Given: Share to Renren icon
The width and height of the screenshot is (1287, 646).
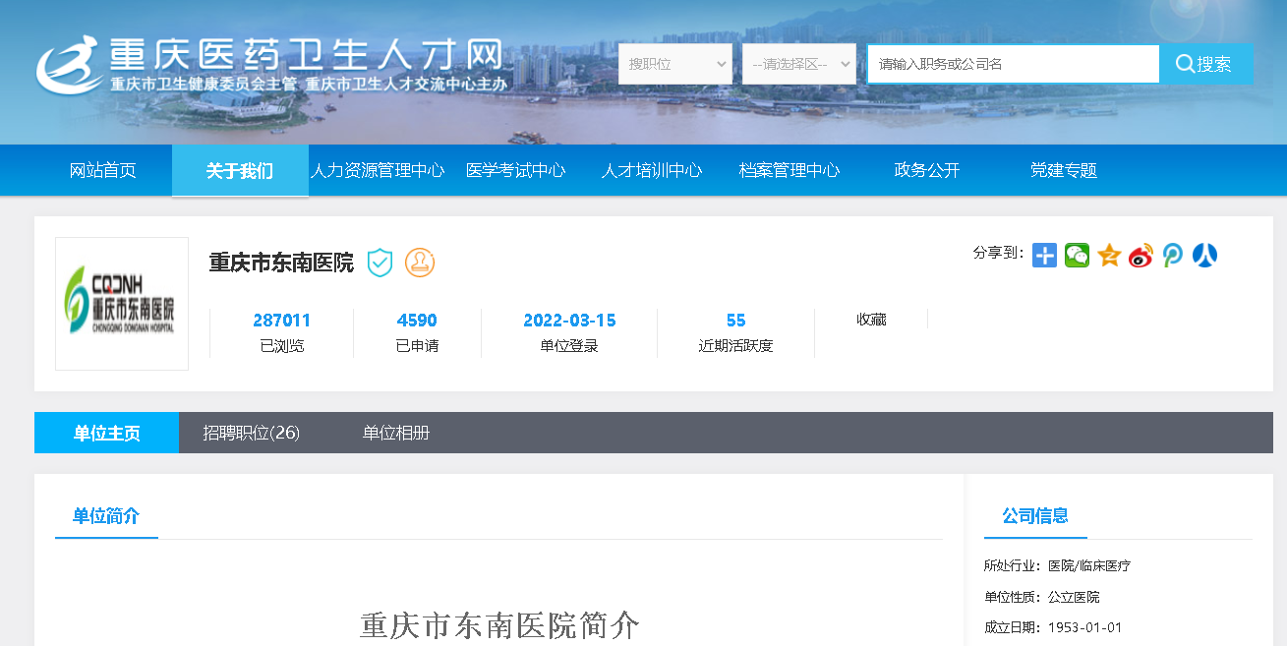Looking at the screenshot, I should click(1204, 256).
